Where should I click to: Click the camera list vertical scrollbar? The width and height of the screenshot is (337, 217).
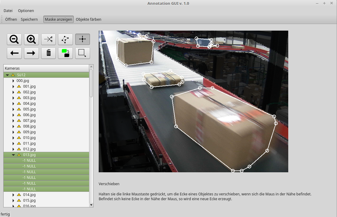(91, 135)
